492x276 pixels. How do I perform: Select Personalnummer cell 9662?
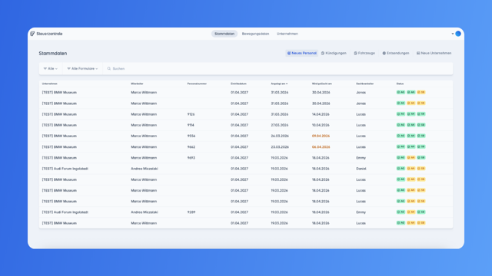click(191, 146)
